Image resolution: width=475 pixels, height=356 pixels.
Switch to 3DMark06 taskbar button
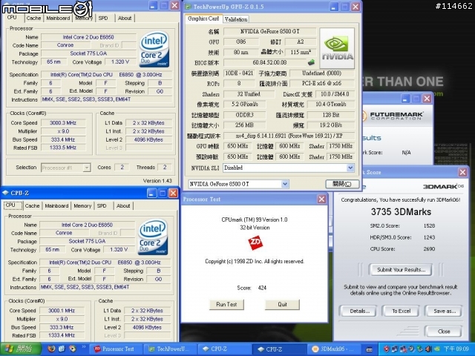tap(333, 349)
